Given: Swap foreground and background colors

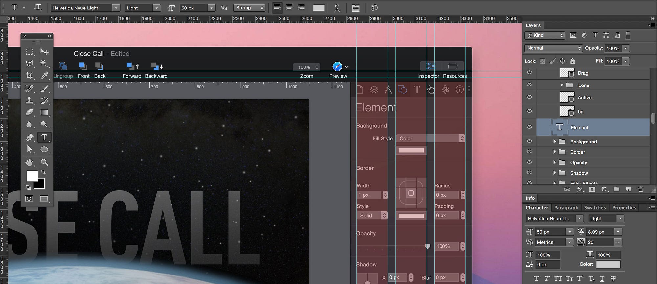Looking at the screenshot, I should coord(43,172).
